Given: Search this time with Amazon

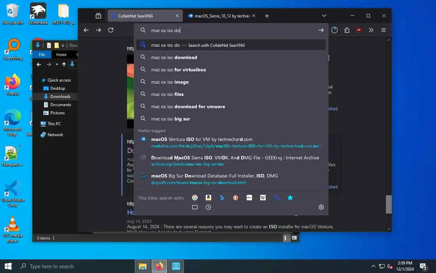Looking at the screenshot, I should click(208, 198).
